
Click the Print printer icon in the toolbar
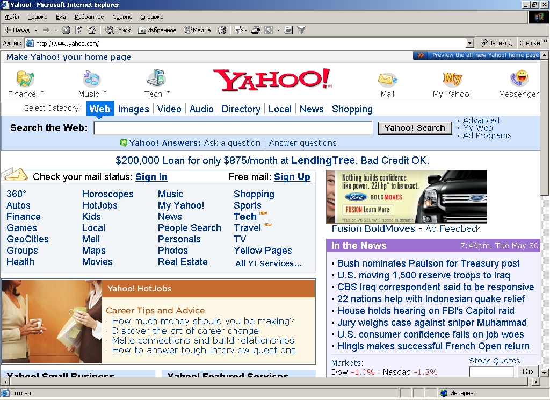pyautogui.click(x=256, y=30)
